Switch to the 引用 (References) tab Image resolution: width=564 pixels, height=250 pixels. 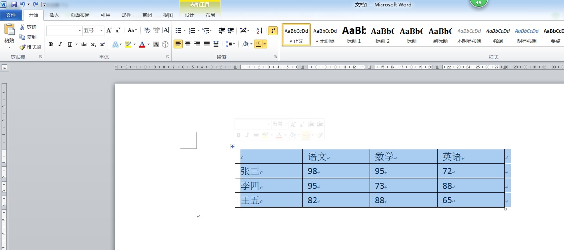(106, 15)
